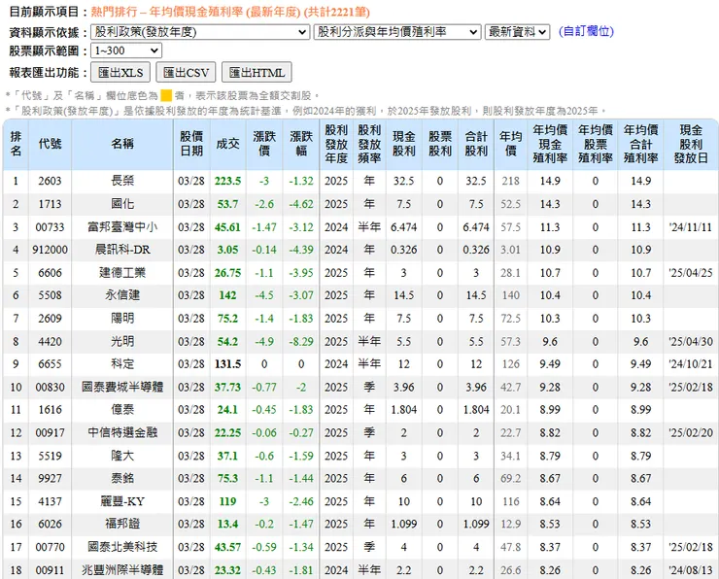719x579 pixels.
Task: Click the cash dividend 6.474 cell
Action: coord(403,227)
